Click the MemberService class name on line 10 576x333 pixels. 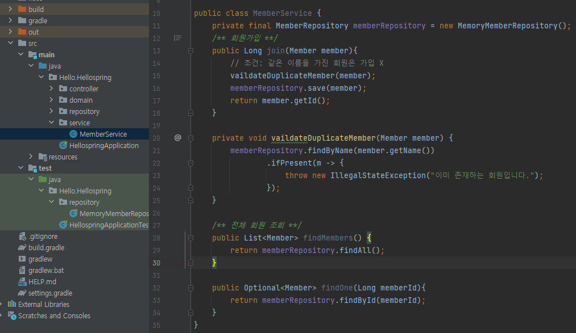point(283,13)
